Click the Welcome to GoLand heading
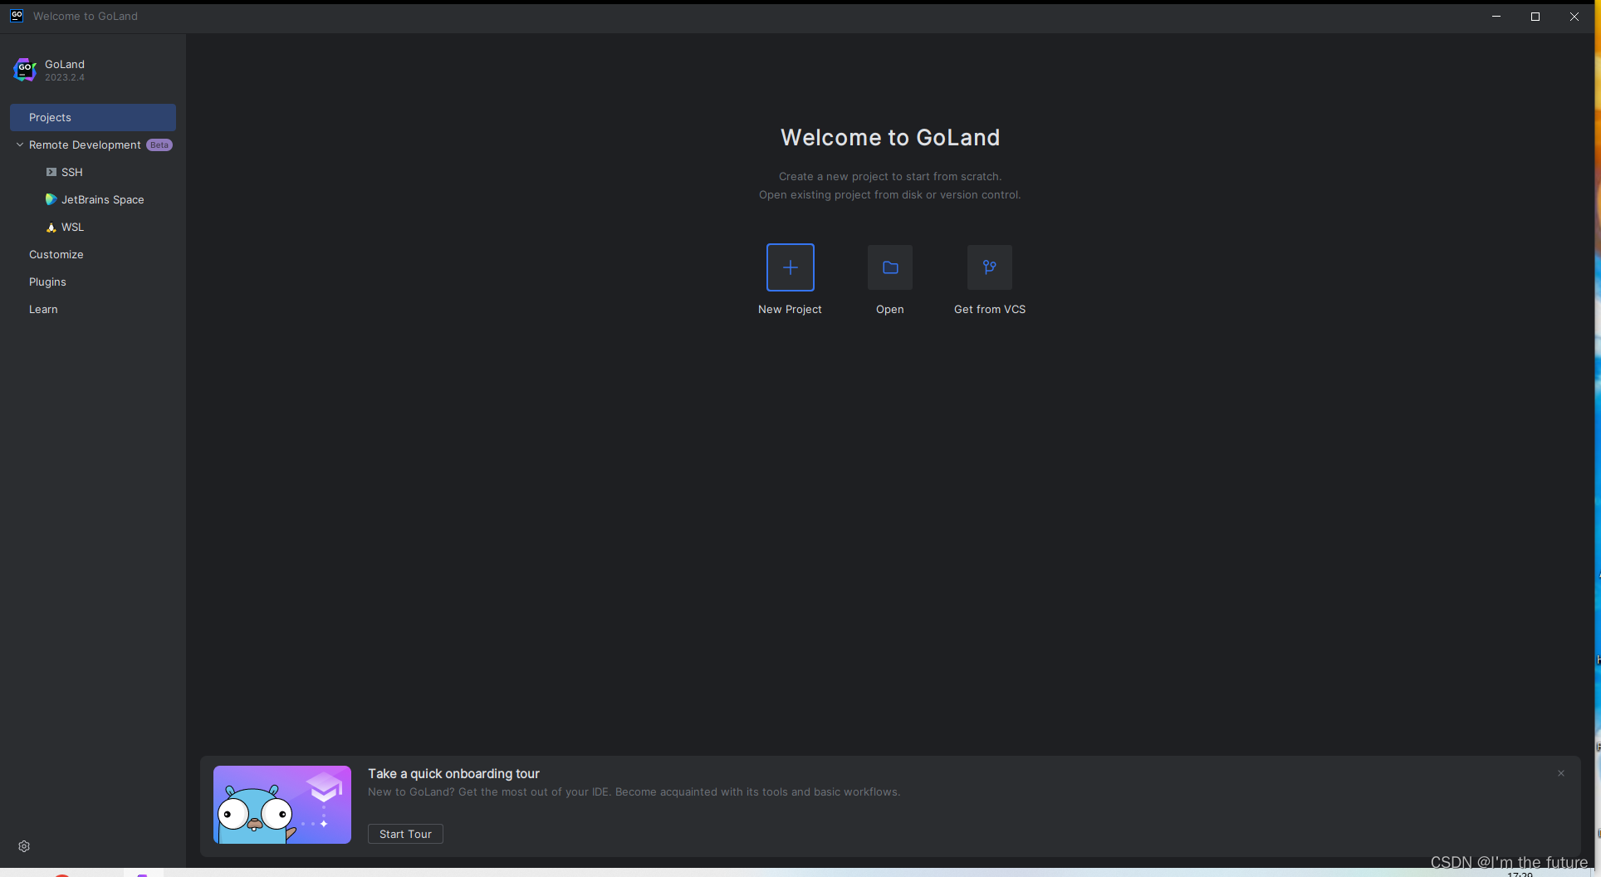The width and height of the screenshot is (1601, 877). coord(889,137)
